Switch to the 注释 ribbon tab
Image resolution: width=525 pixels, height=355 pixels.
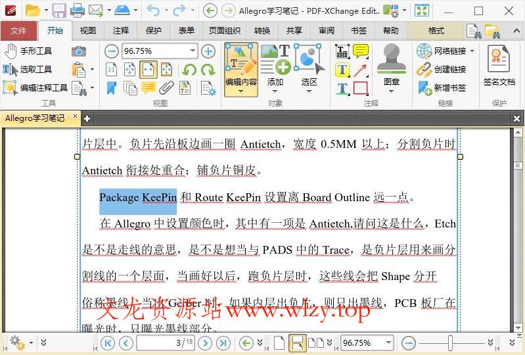(x=120, y=31)
